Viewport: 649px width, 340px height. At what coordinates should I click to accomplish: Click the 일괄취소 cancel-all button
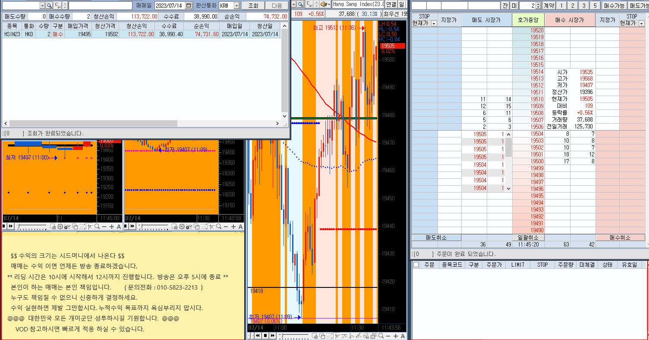coord(528,237)
